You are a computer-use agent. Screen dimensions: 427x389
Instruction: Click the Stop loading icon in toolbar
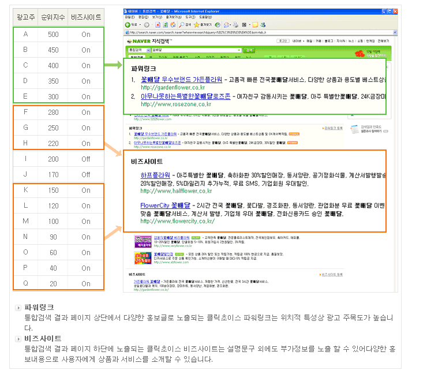(156, 25)
